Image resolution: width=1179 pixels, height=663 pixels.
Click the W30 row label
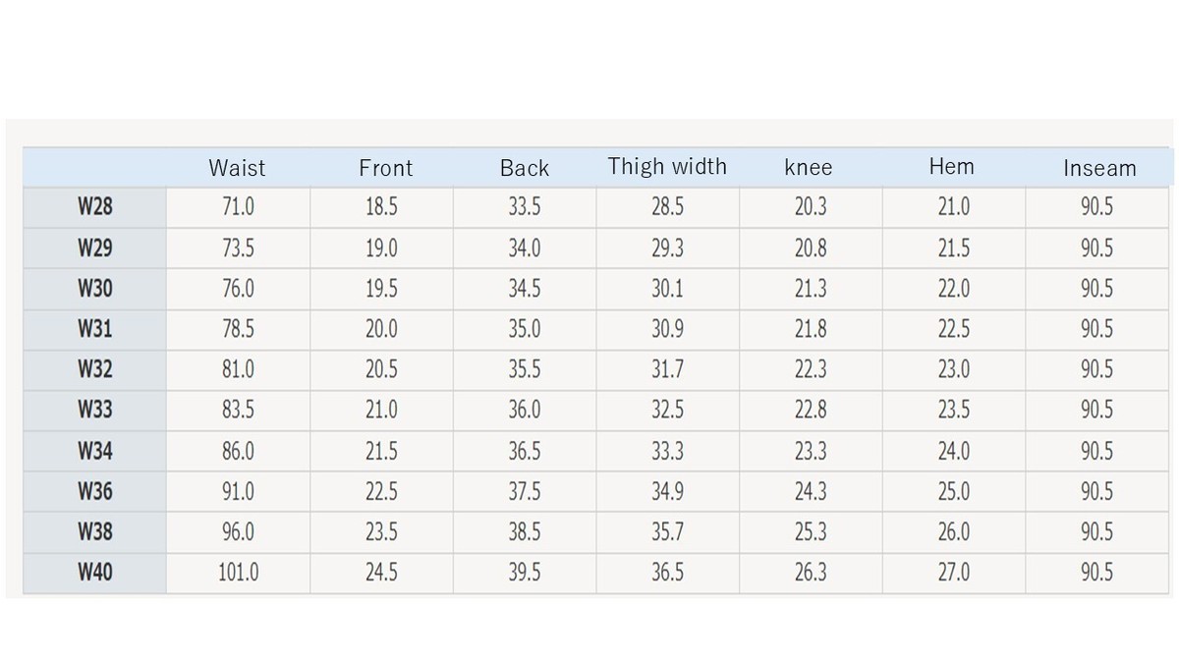94,289
